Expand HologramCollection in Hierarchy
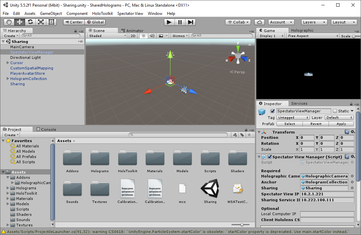 [8, 78]
